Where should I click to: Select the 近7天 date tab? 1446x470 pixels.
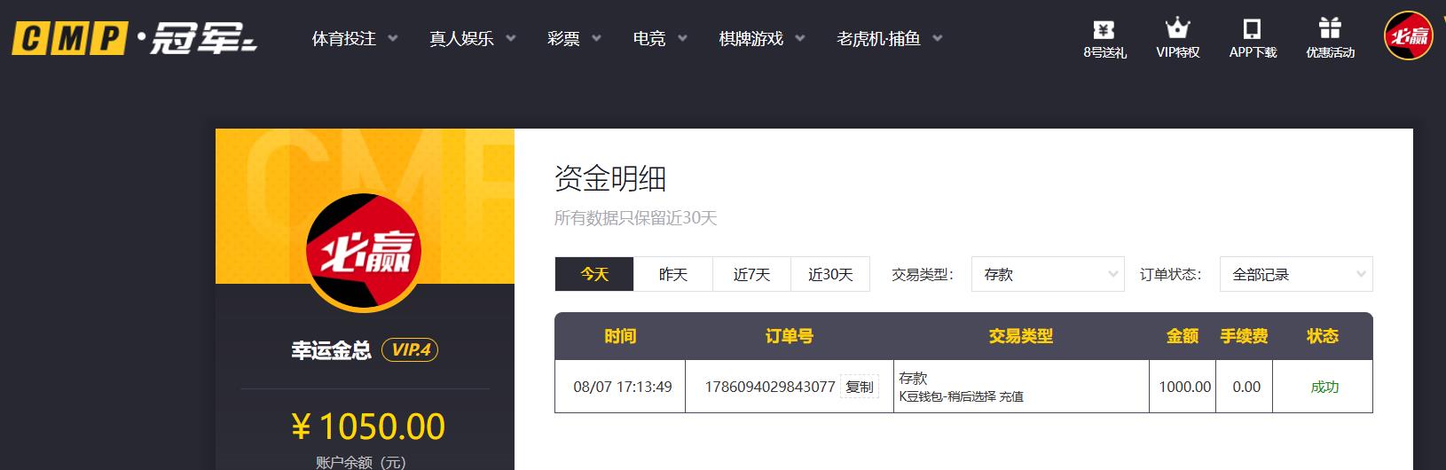751,274
